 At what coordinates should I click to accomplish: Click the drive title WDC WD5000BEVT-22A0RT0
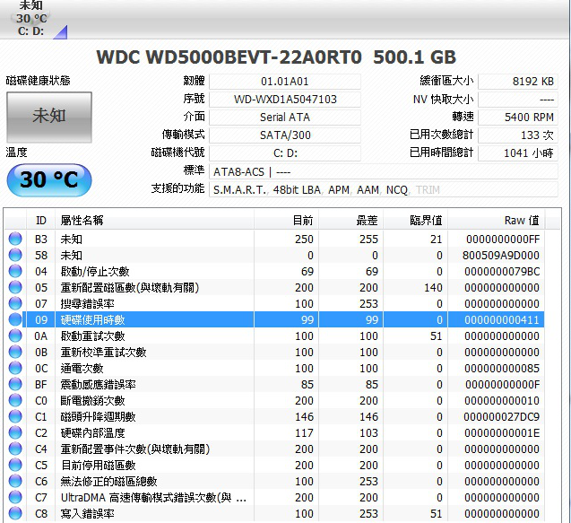click(x=229, y=57)
